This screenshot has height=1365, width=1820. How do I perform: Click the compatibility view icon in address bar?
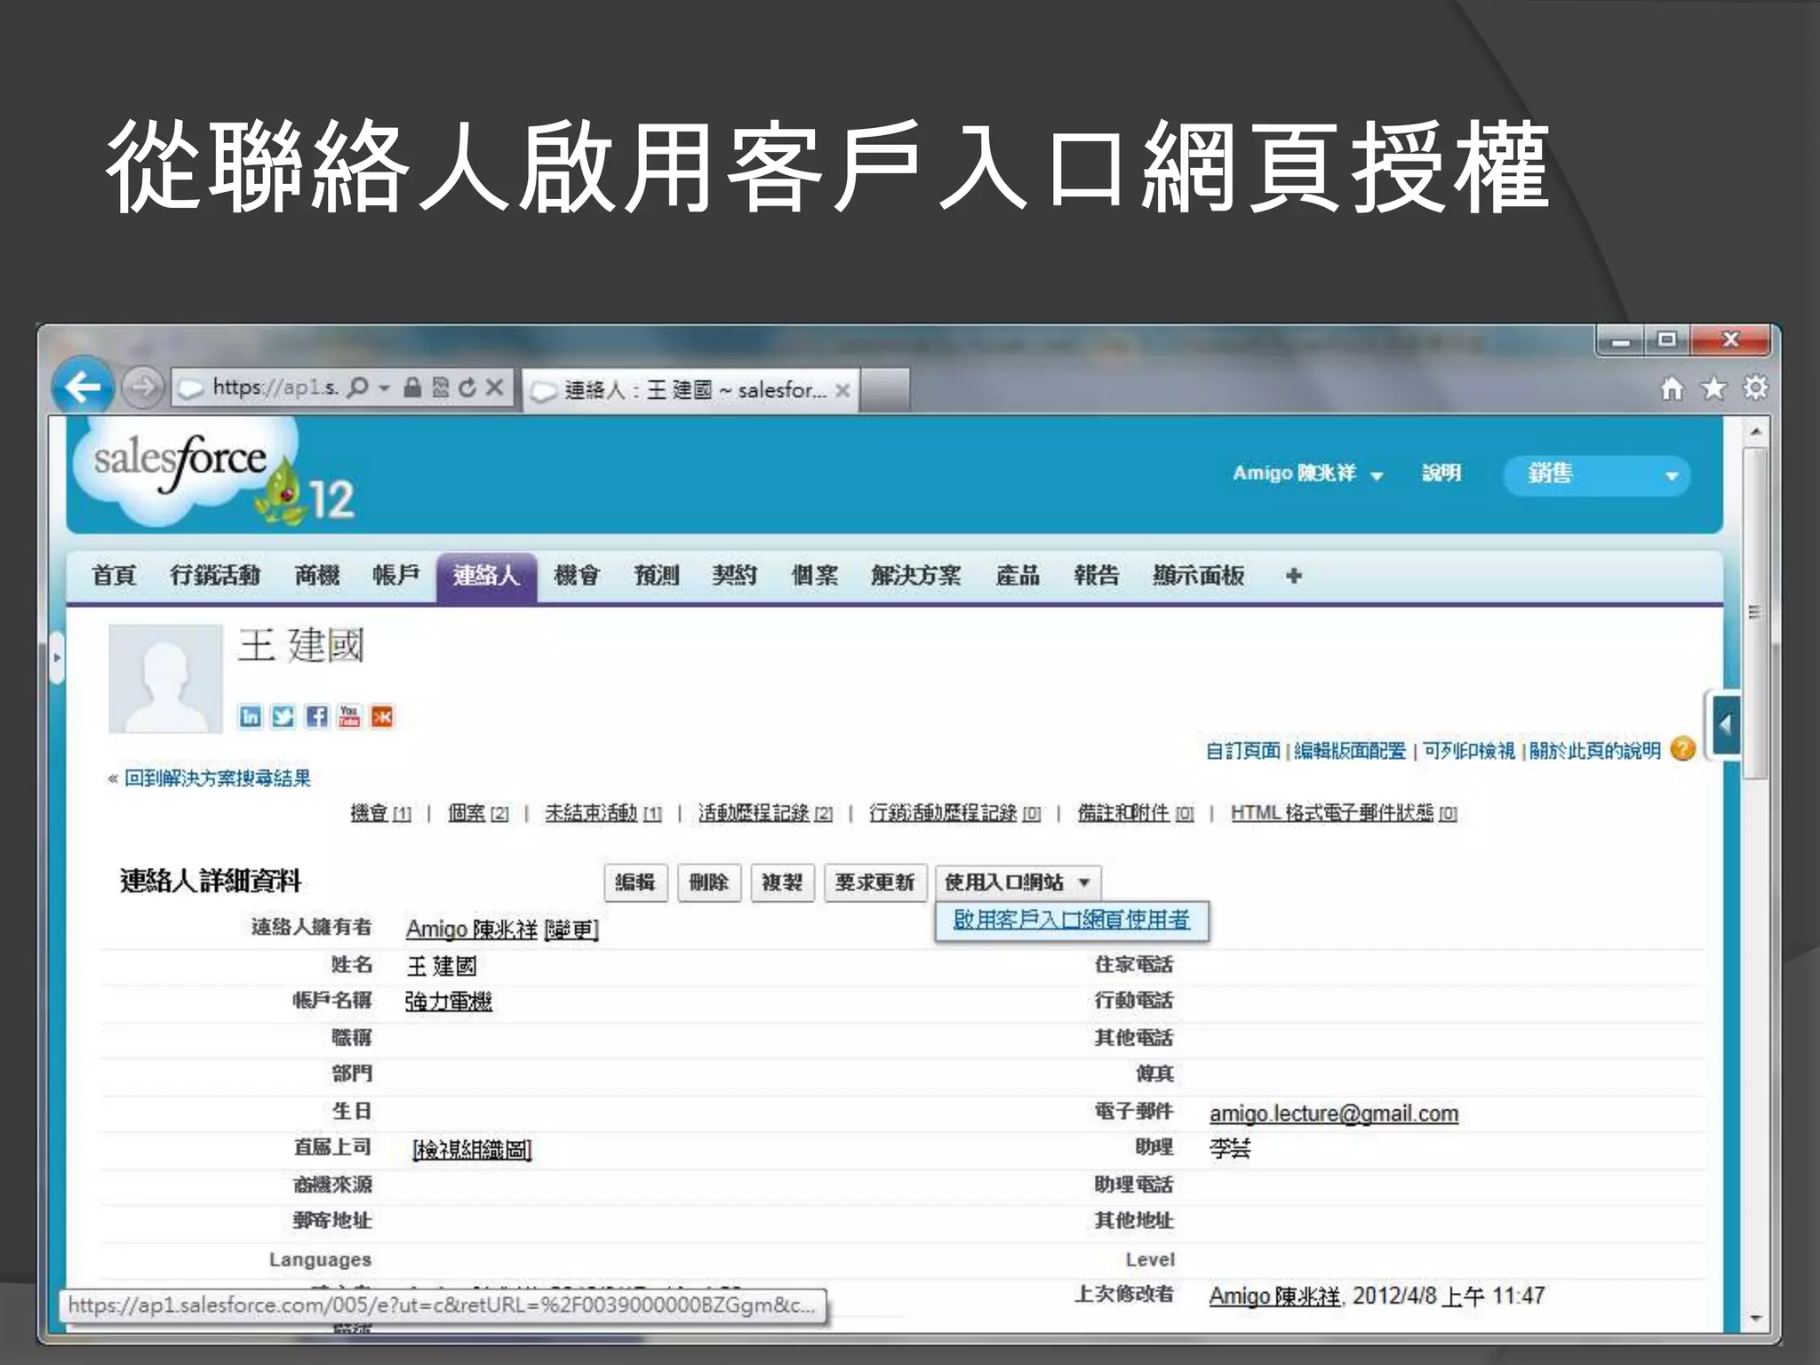click(x=441, y=387)
